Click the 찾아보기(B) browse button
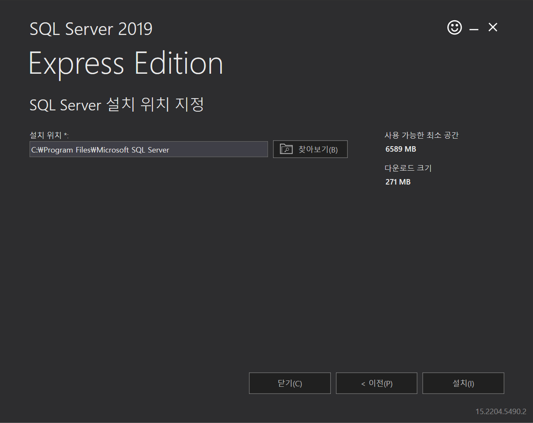Image resolution: width=533 pixels, height=423 pixels. (310, 149)
